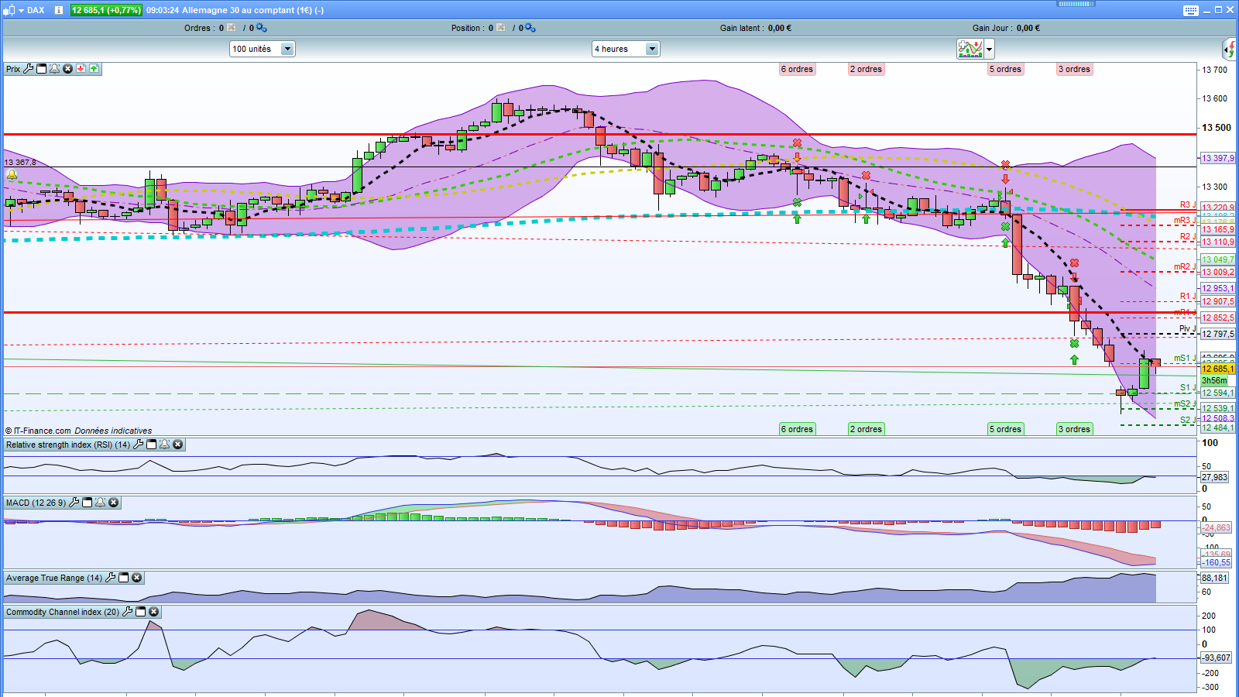Click the Commodity Channel index (20) label
Viewport: 1239px width, 697px height.
63,612
